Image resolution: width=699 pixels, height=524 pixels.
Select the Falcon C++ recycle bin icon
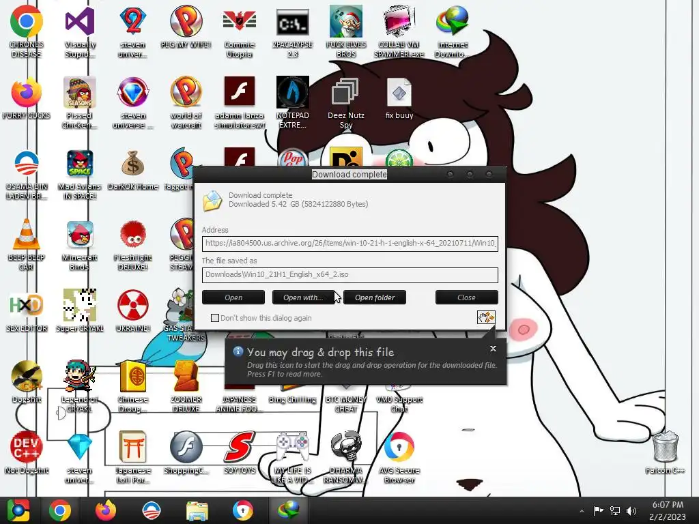[x=665, y=453]
